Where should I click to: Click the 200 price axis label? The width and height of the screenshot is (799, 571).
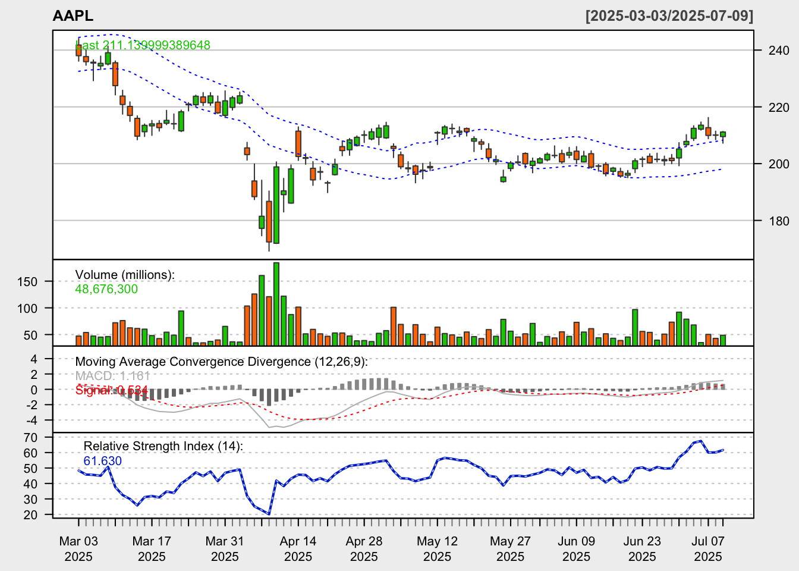(779, 164)
